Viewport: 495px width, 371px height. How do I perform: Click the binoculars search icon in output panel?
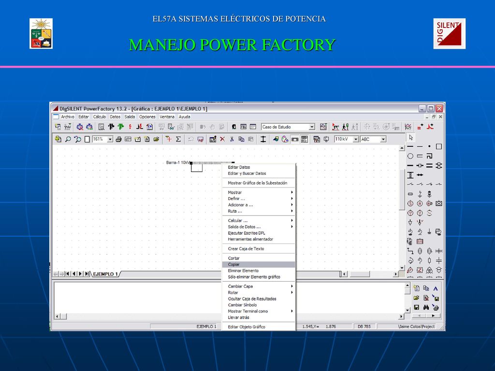pyautogui.click(x=426, y=307)
